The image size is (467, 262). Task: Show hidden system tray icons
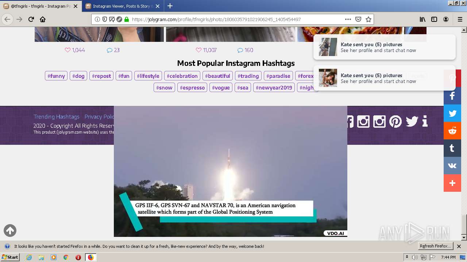pos(407,257)
